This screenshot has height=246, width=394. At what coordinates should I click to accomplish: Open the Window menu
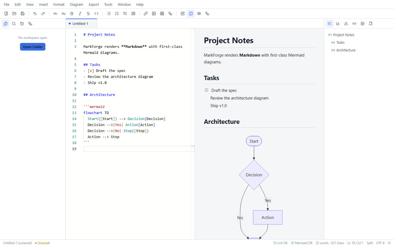(124, 4)
